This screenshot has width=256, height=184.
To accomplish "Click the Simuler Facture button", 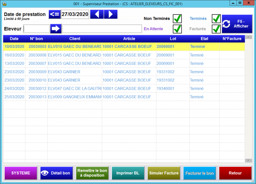I will pos(164,173).
